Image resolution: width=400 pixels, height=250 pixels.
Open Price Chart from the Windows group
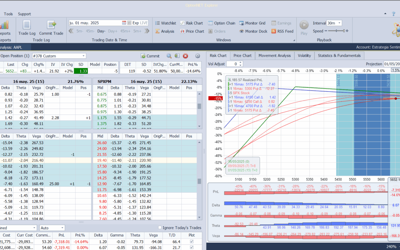[192, 31]
